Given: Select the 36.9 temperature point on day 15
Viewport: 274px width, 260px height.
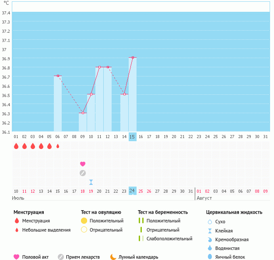Looking at the screenshot, I should [133, 57].
